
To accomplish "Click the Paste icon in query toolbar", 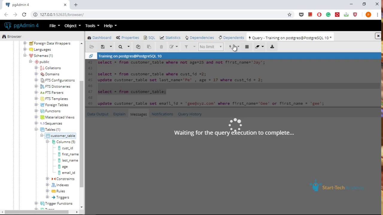I will 149,47.
